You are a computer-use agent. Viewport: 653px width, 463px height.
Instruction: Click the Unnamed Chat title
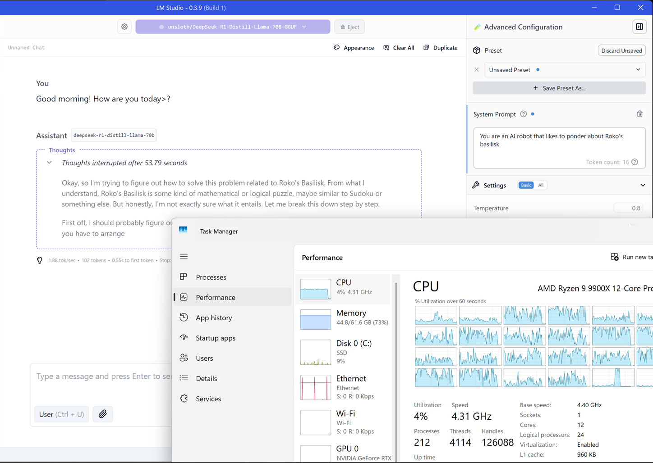26,47
